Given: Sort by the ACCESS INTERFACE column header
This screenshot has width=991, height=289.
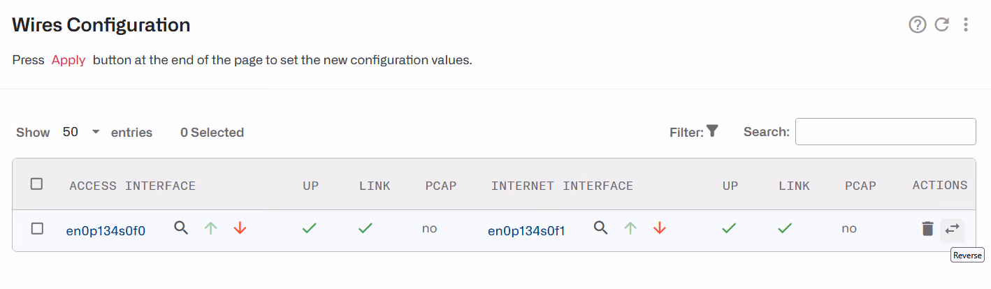Looking at the screenshot, I should (x=133, y=186).
